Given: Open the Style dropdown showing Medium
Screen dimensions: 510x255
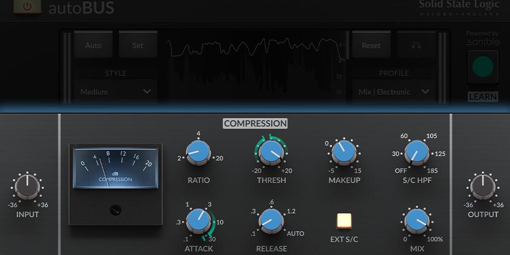Looking at the screenshot, I should pyautogui.click(x=115, y=92).
